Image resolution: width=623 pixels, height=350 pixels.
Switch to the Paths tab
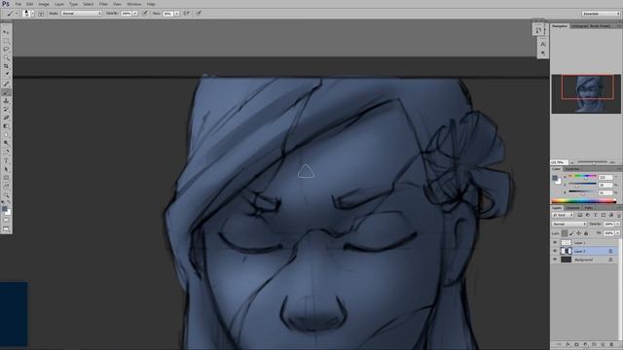point(588,207)
